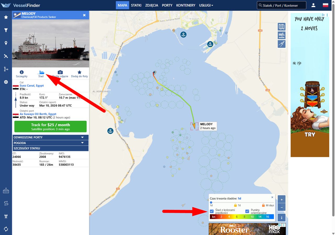The height and width of the screenshot is (235, 335).
Task: Click the Dodaj zdjęcie camera icon
Action: [60, 72]
